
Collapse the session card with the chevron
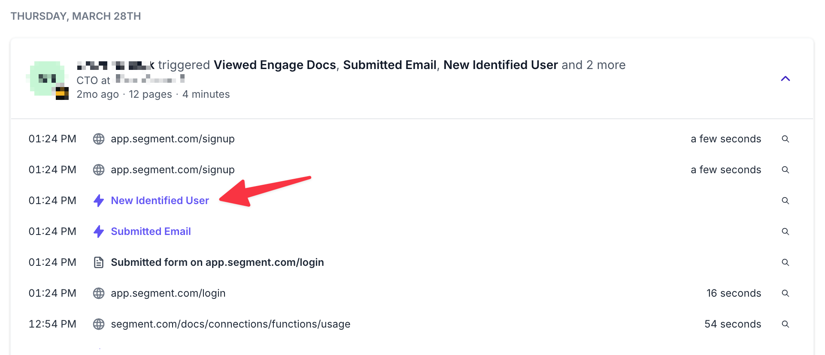click(785, 78)
